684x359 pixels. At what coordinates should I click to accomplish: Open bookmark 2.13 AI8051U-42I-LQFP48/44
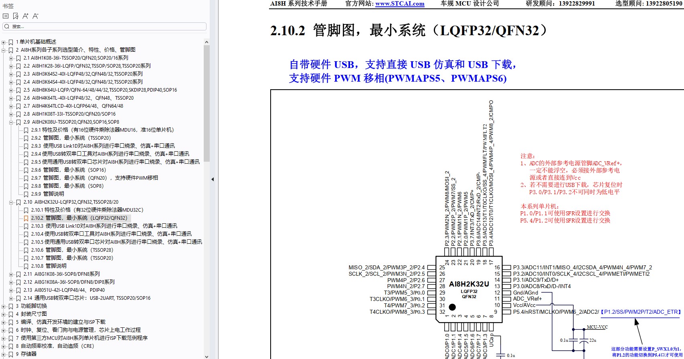click(x=64, y=290)
